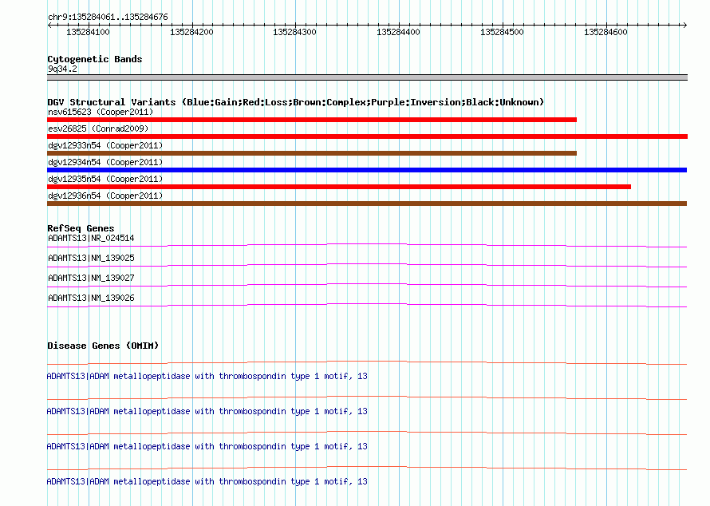The width and height of the screenshot is (710, 506).
Task: Open the last ADAMTS13 metallopeptidase OMIM link
Action: tap(207, 481)
